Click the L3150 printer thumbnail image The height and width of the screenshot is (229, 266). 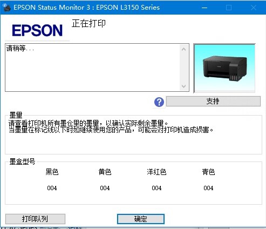tap(224, 68)
